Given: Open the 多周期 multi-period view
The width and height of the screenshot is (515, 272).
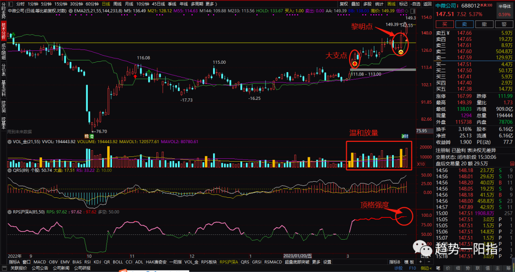Looking at the screenshot, I should (197, 4).
